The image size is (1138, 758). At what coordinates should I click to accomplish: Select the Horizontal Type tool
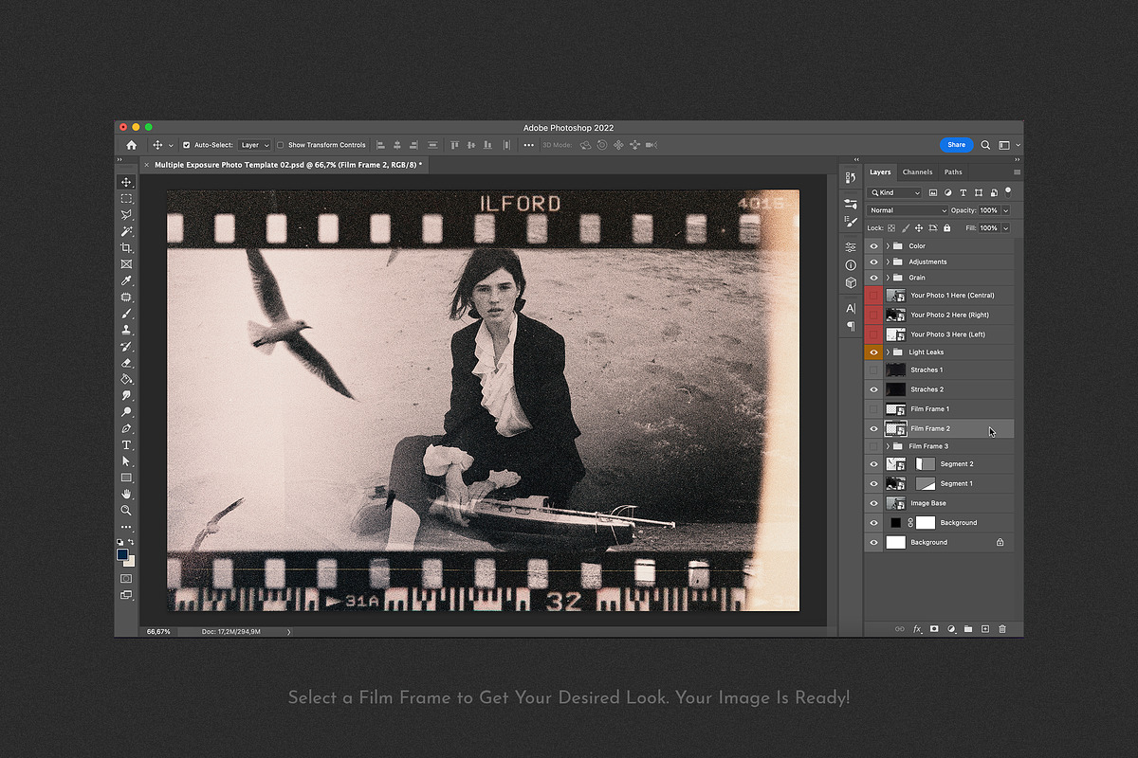tap(126, 445)
